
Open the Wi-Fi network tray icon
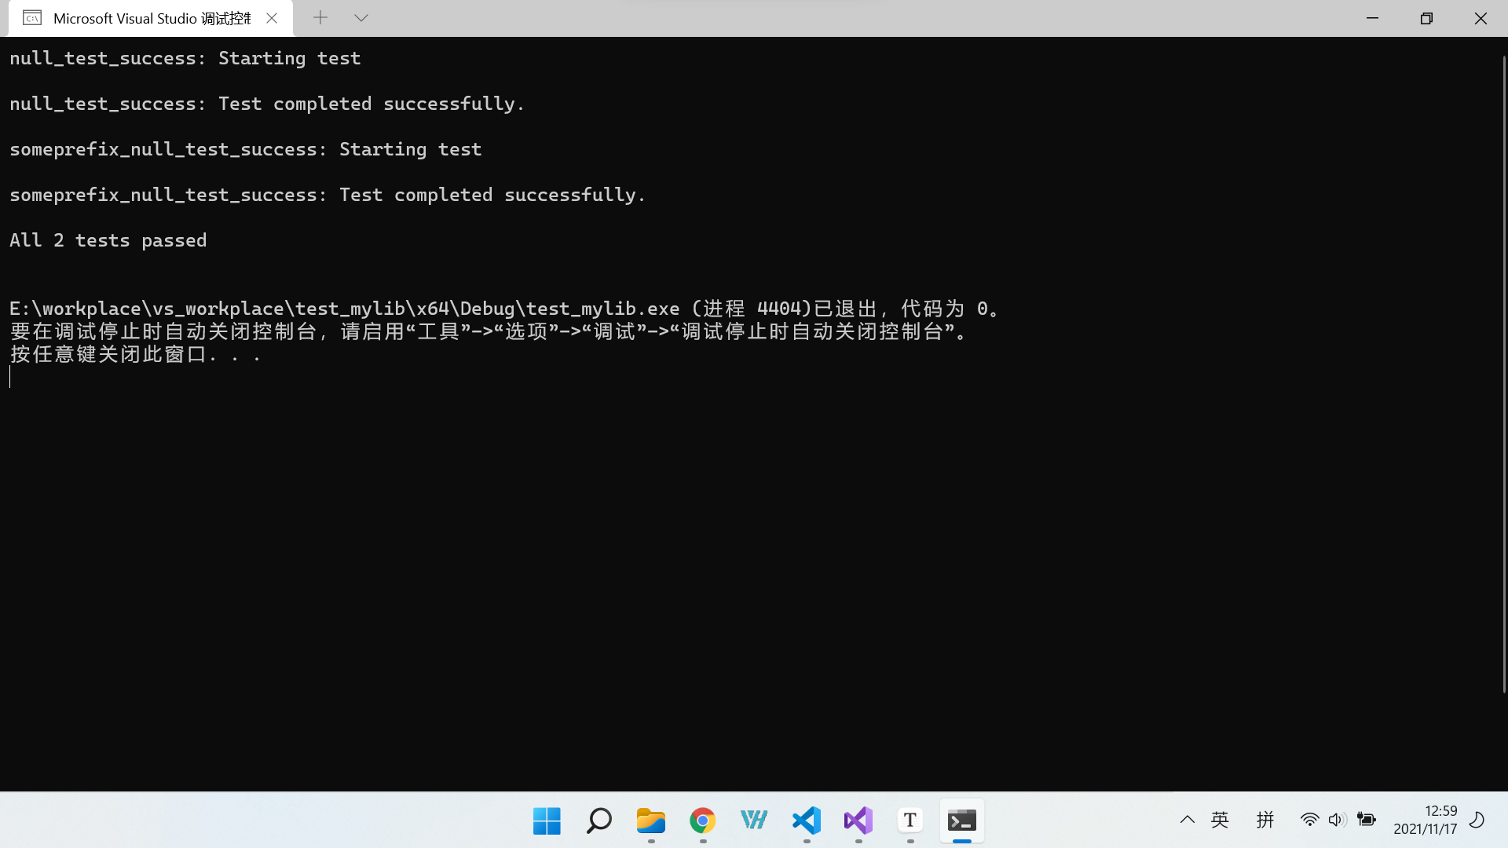coord(1309,820)
